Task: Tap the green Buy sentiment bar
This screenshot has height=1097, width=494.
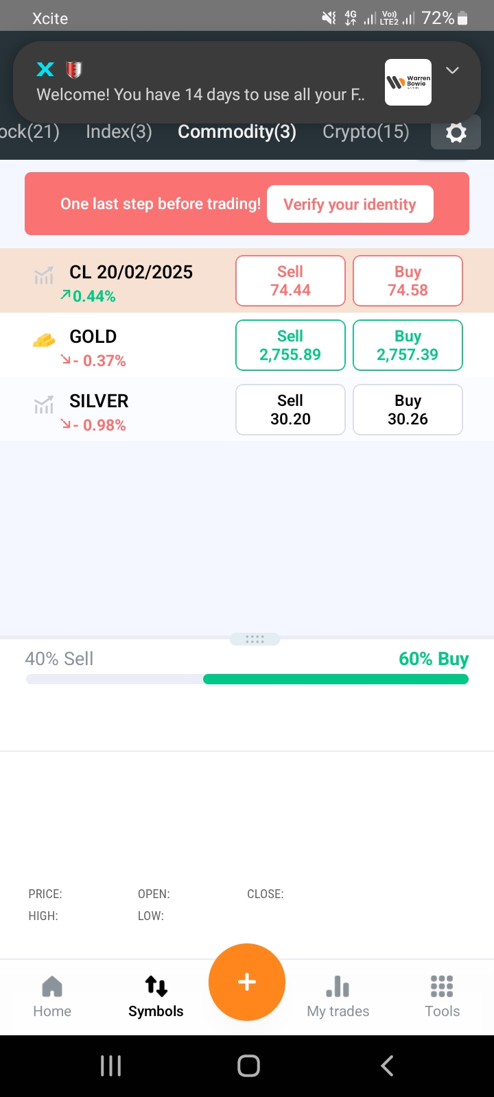Action: tap(336, 679)
